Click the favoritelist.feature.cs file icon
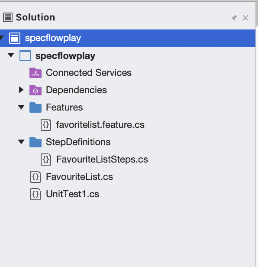This screenshot has height=267, width=258. click(x=46, y=125)
